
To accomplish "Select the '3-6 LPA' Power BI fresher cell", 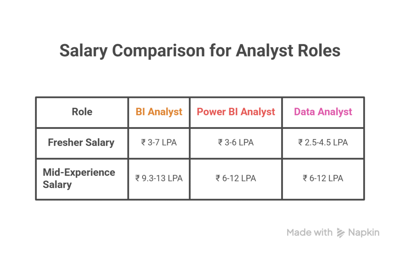I will pos(236,143).
